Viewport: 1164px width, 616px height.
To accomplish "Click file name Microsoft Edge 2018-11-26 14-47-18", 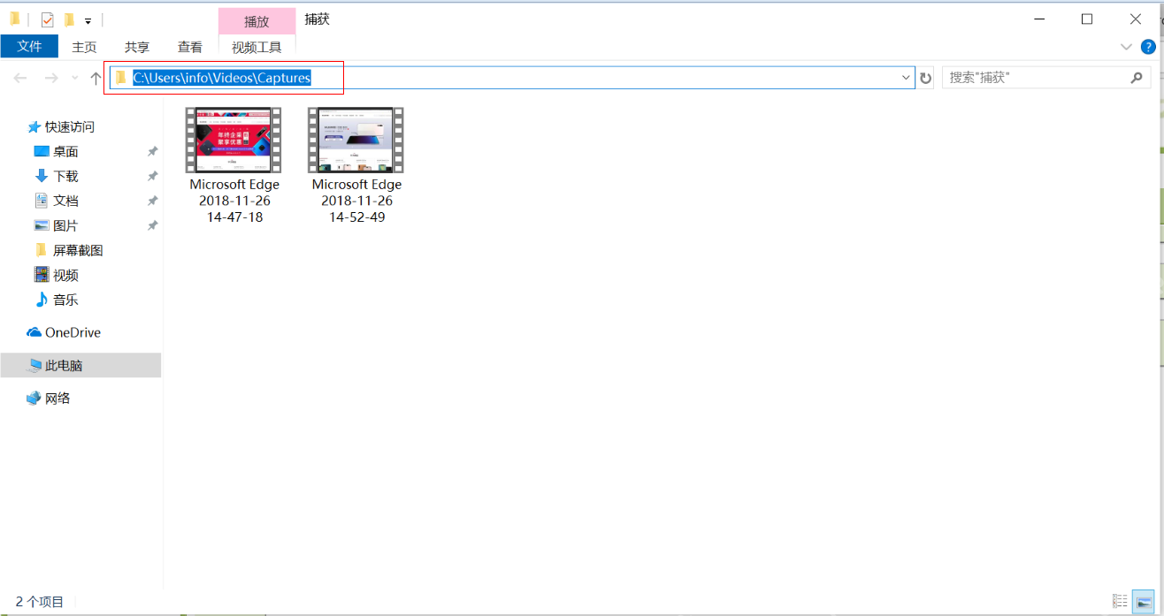I will 234,201.
